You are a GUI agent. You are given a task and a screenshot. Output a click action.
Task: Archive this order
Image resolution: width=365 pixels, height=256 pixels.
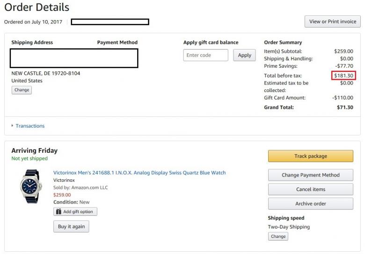click(x=310, y=204)
